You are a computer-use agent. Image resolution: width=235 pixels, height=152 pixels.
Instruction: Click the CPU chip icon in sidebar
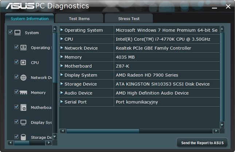point(23,63)
